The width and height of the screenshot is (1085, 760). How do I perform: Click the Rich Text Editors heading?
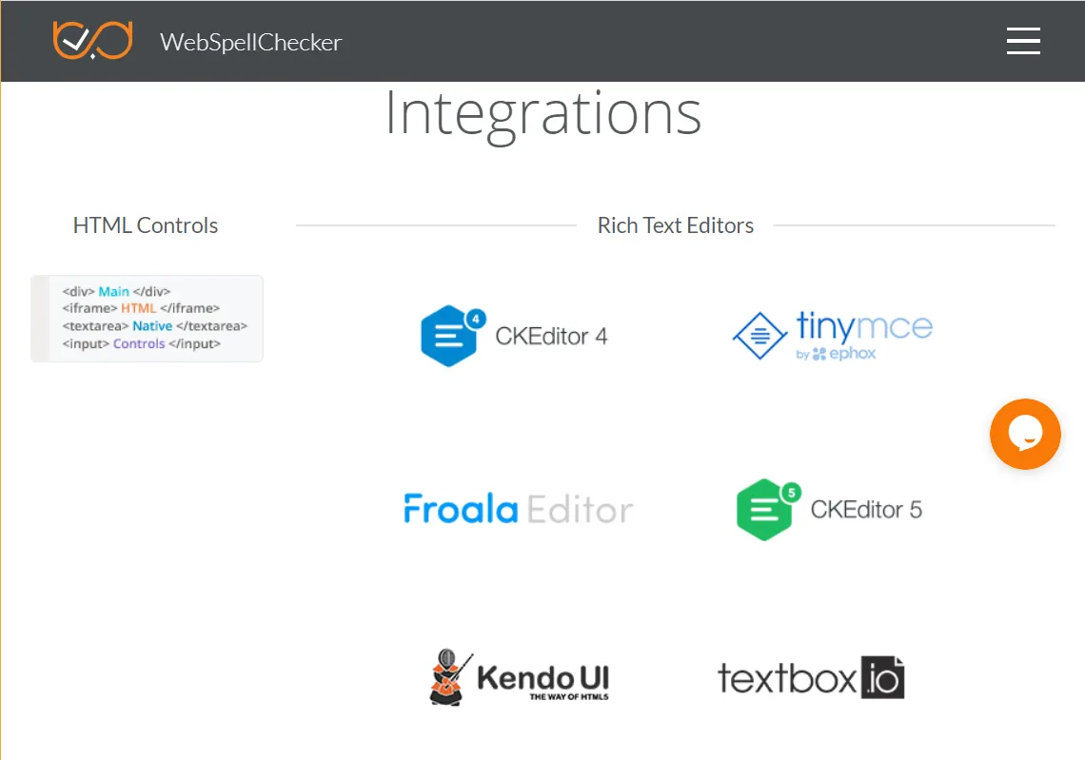click(x=676, y=225)
